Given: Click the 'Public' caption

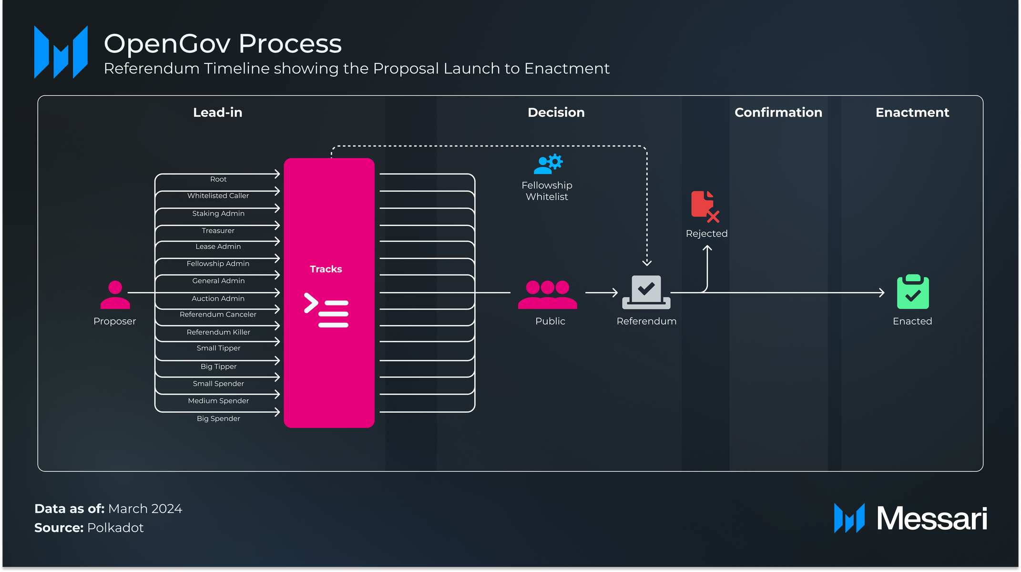Looking at the screenshot, I should pos(551,321).
